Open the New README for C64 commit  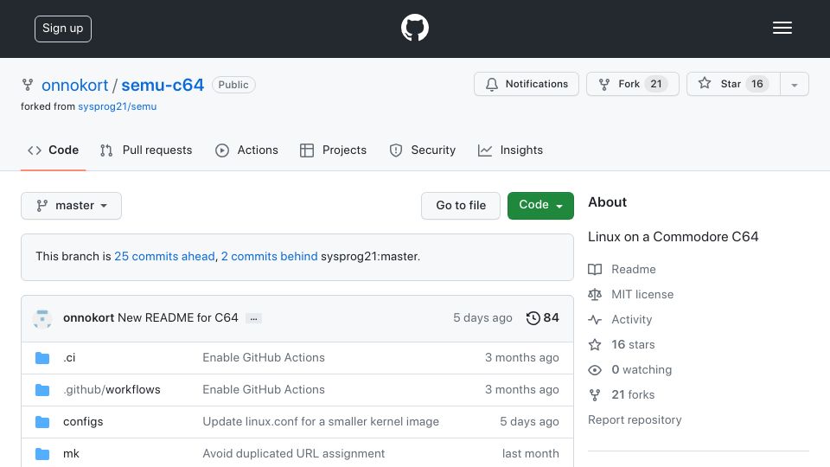coord(178,317)
